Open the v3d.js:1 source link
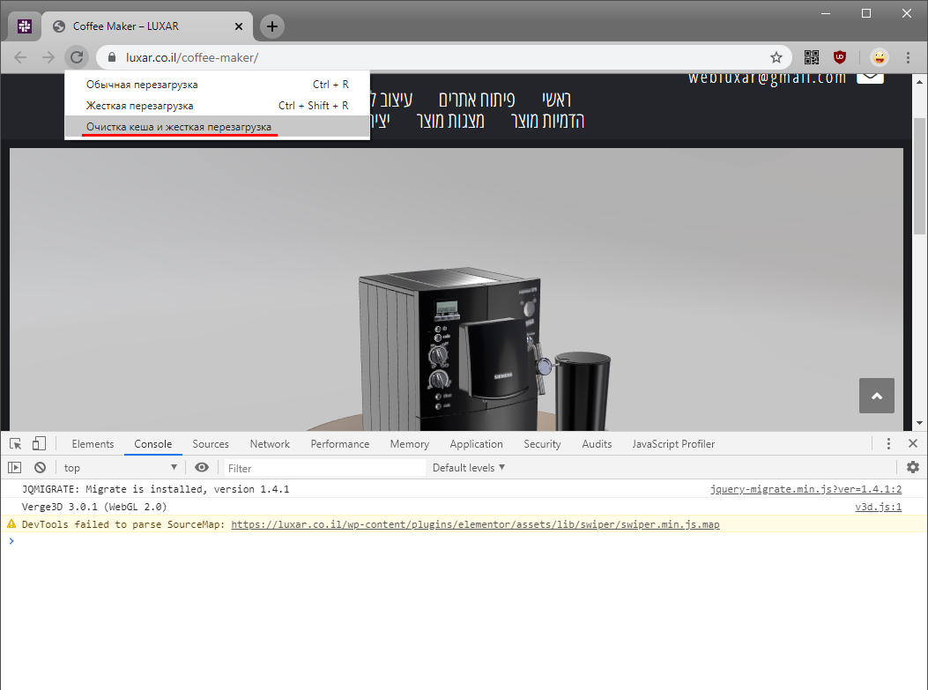The width and height of the screenshot is (928, 690). pyautogui.click(x=879, y=507)
